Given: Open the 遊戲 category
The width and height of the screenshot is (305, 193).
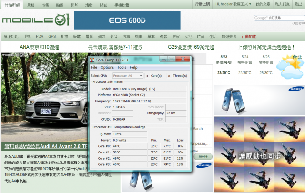Looking at the screenshot, I should click(x=163, y=36).
